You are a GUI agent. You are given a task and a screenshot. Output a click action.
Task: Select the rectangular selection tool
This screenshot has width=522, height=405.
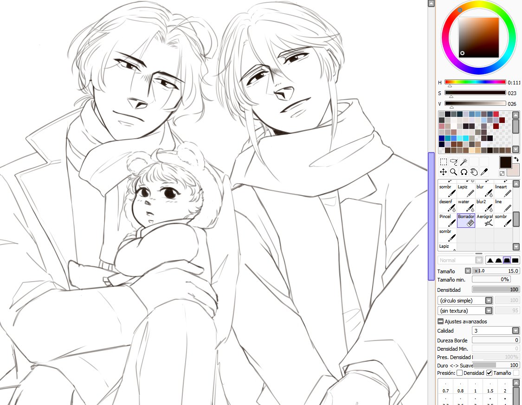443,162
